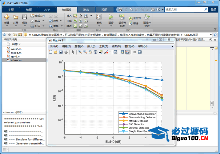Click the comment percent icon

coord(75,21)
